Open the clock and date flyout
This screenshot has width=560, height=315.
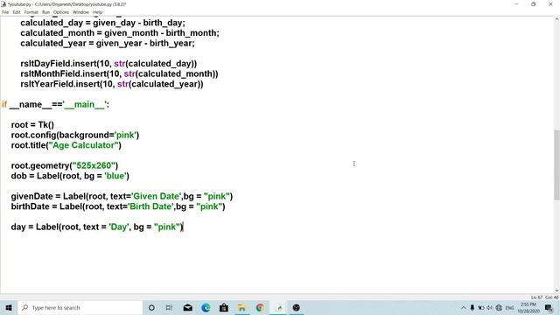point(528,307)
